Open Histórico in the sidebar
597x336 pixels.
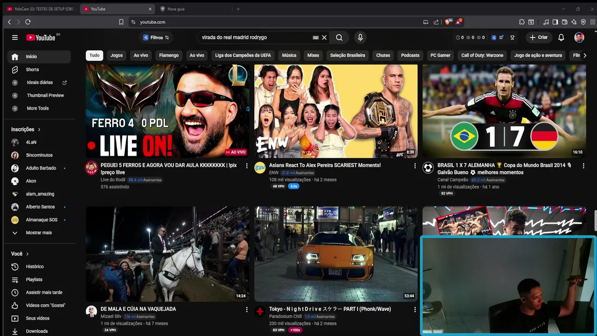click(x=39, y=266)
